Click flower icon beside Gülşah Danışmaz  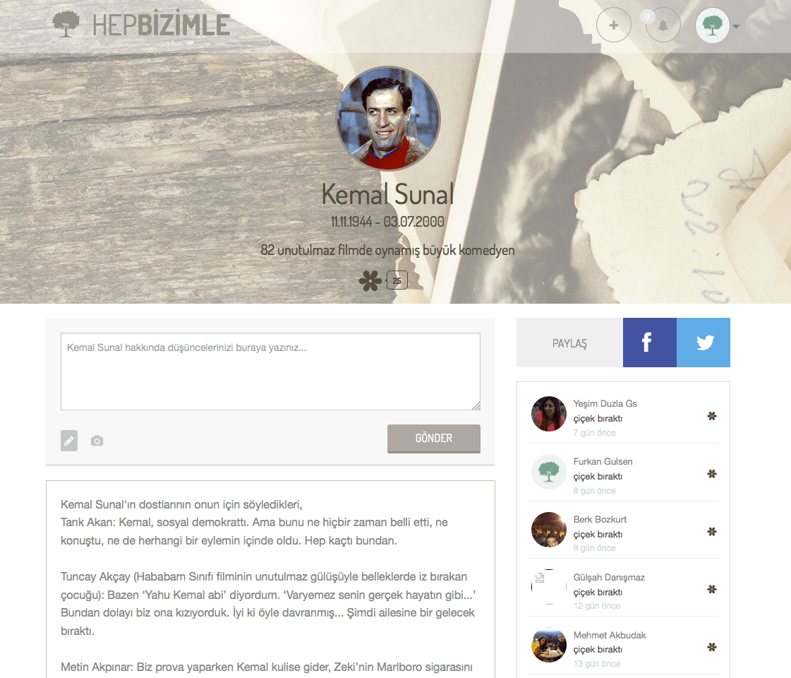[x=712, y=589]
